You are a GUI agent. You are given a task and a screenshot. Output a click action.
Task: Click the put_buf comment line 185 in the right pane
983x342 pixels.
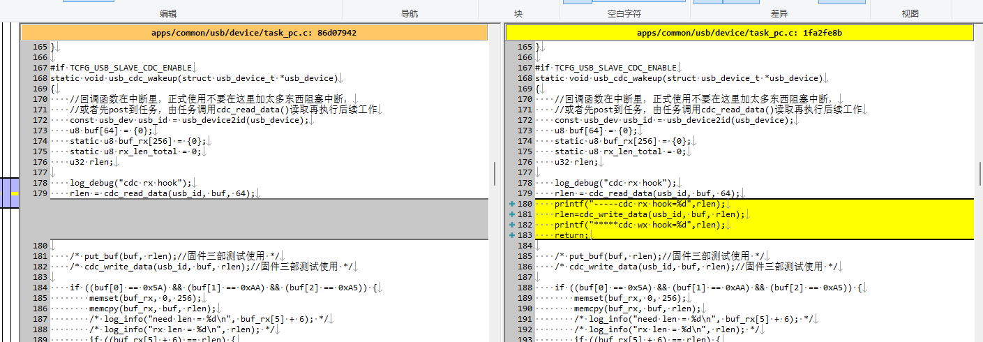point(660,256)
